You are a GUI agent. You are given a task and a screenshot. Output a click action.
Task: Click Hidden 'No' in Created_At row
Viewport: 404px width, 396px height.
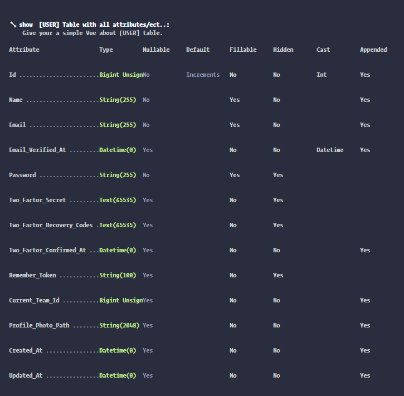[276, 350]
